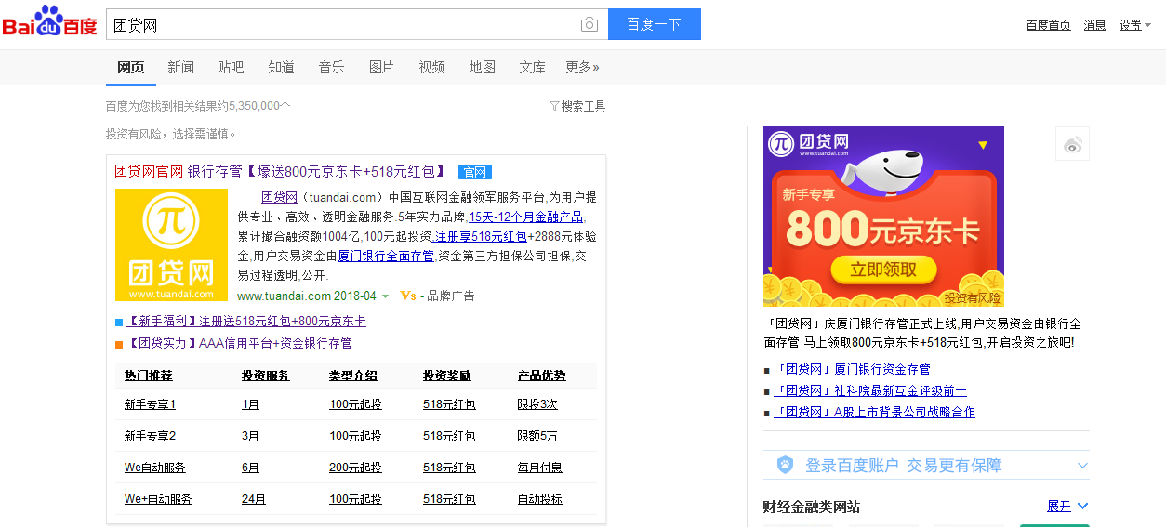Select the 网页 tab

[x=130, y=67]
